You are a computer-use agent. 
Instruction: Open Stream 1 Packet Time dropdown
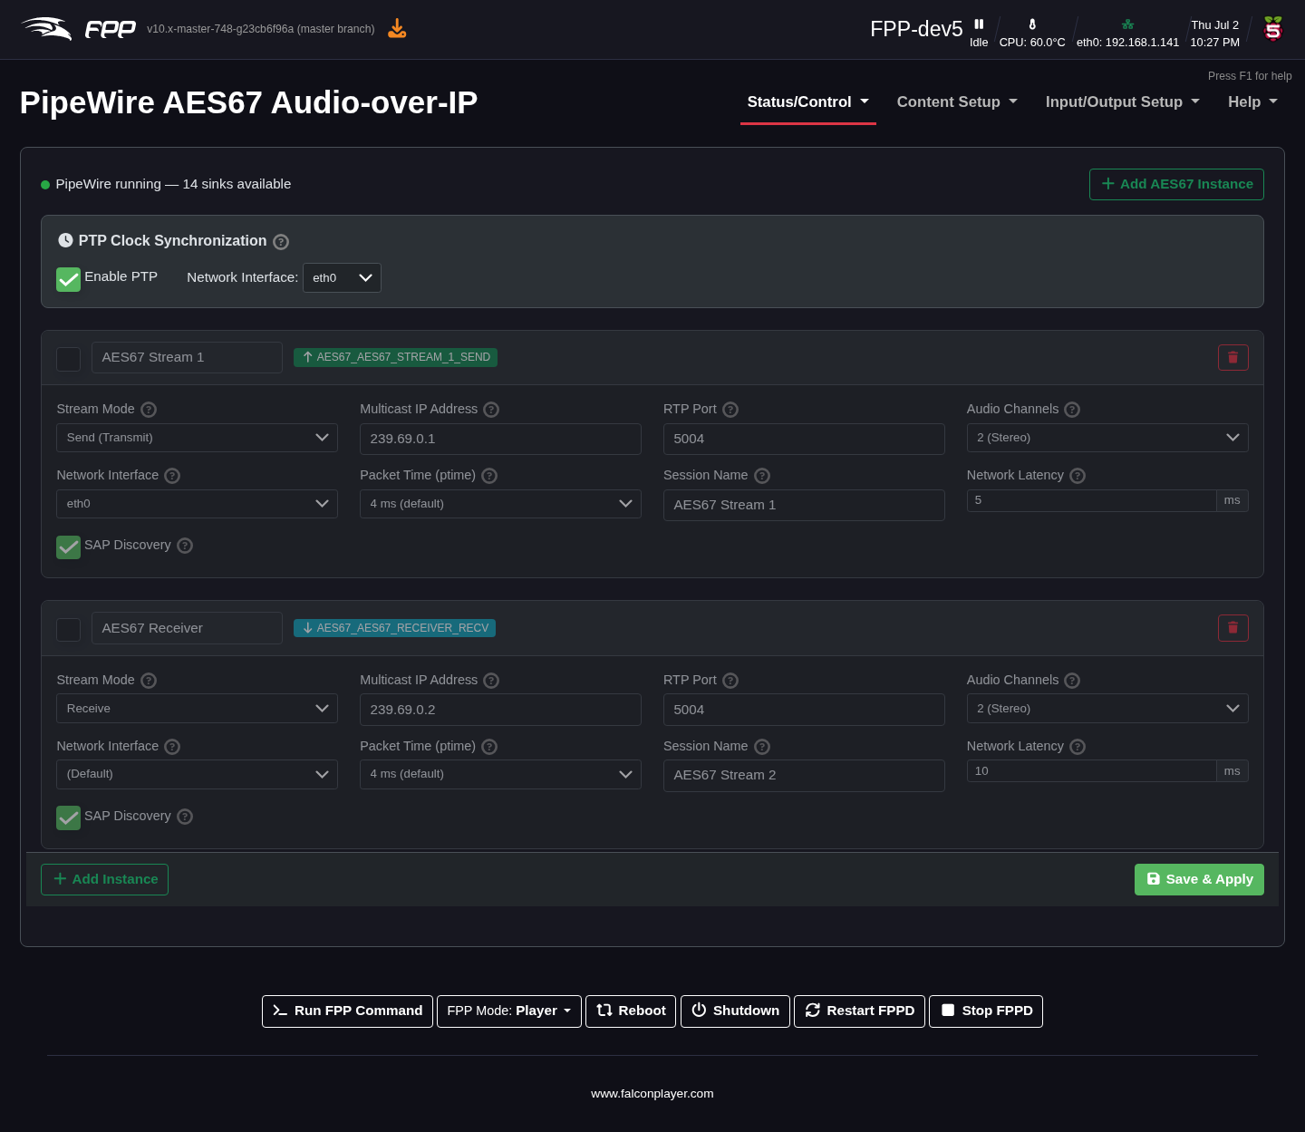coord(500,504)
